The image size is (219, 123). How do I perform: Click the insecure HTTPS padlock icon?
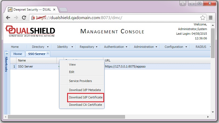[x=33, y=18]
